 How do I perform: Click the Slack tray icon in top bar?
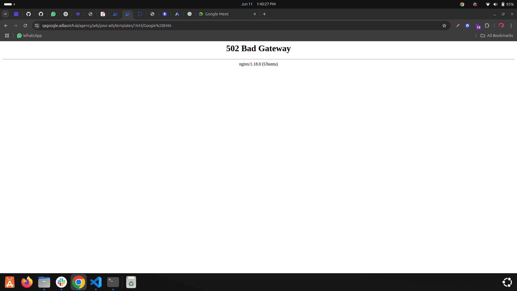pos(475,4)
